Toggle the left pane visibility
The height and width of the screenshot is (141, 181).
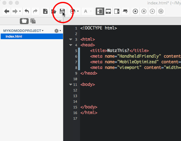coord(100,11)
